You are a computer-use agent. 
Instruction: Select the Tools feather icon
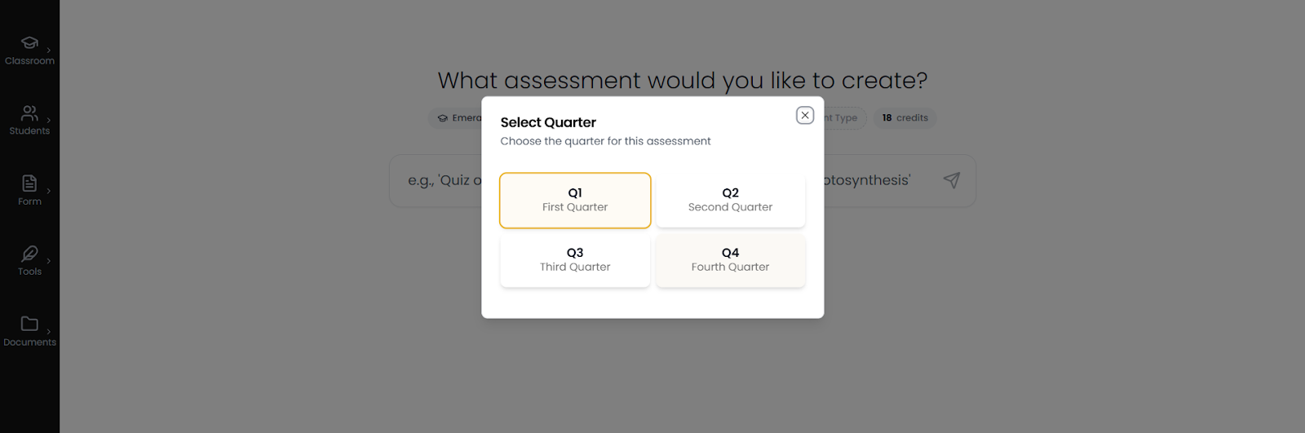(29, 254)
